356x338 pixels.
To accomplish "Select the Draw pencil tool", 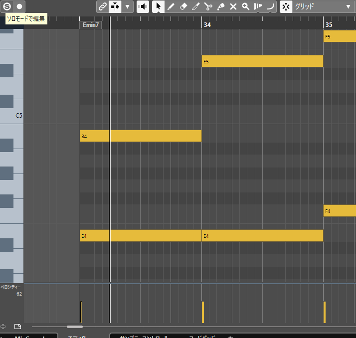I will click(171, 6).
